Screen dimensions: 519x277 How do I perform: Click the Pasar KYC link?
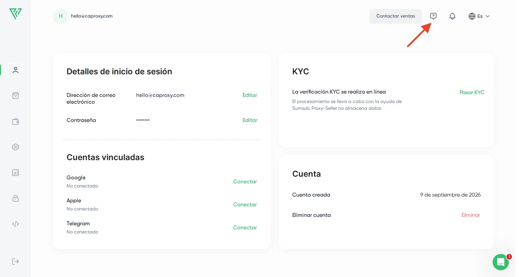pyautogui.click(x=472, y=92)
